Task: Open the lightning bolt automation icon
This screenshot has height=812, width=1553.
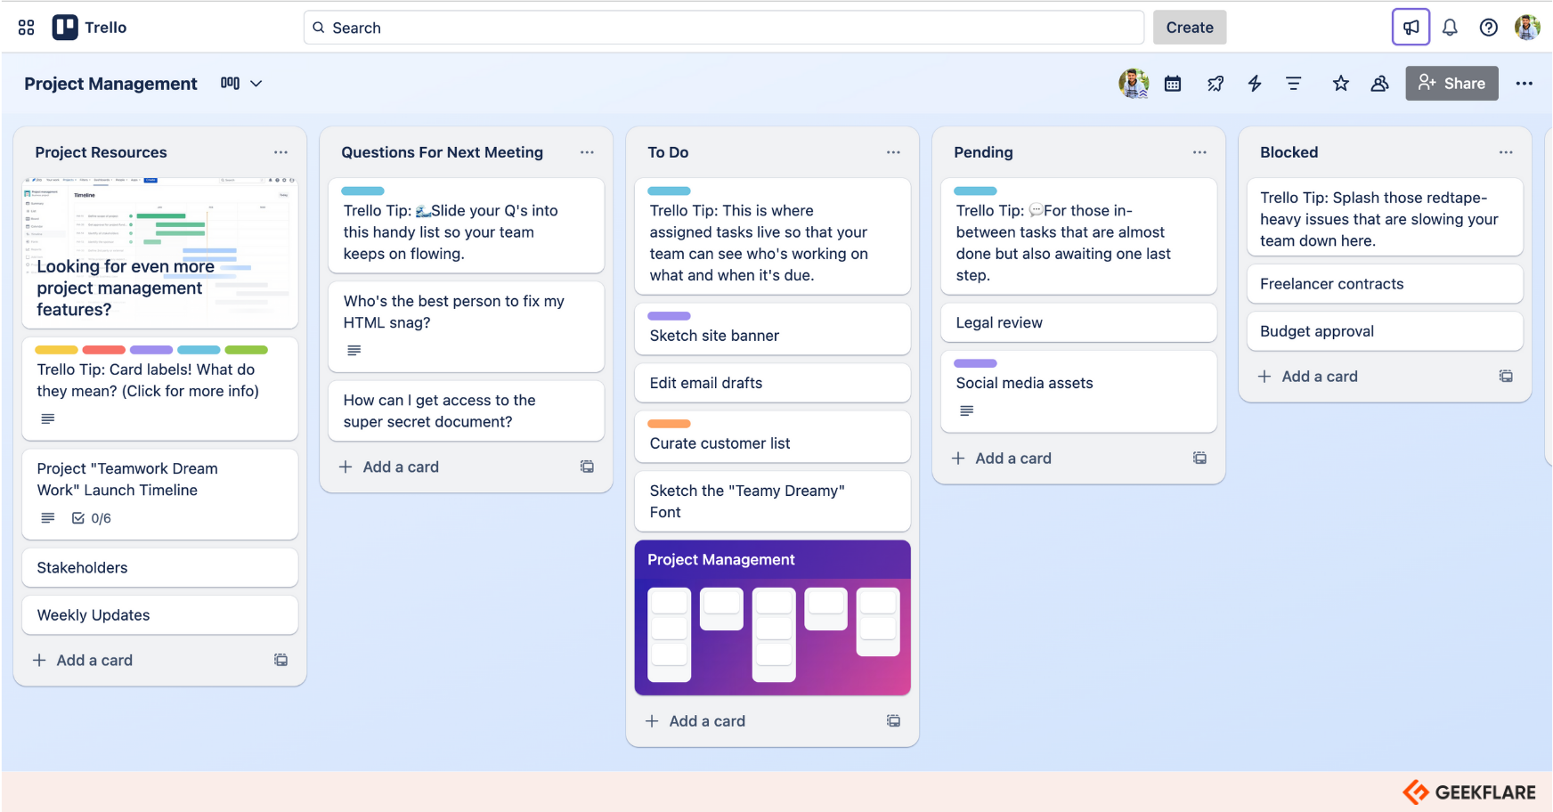Action: coord(1255,84)
